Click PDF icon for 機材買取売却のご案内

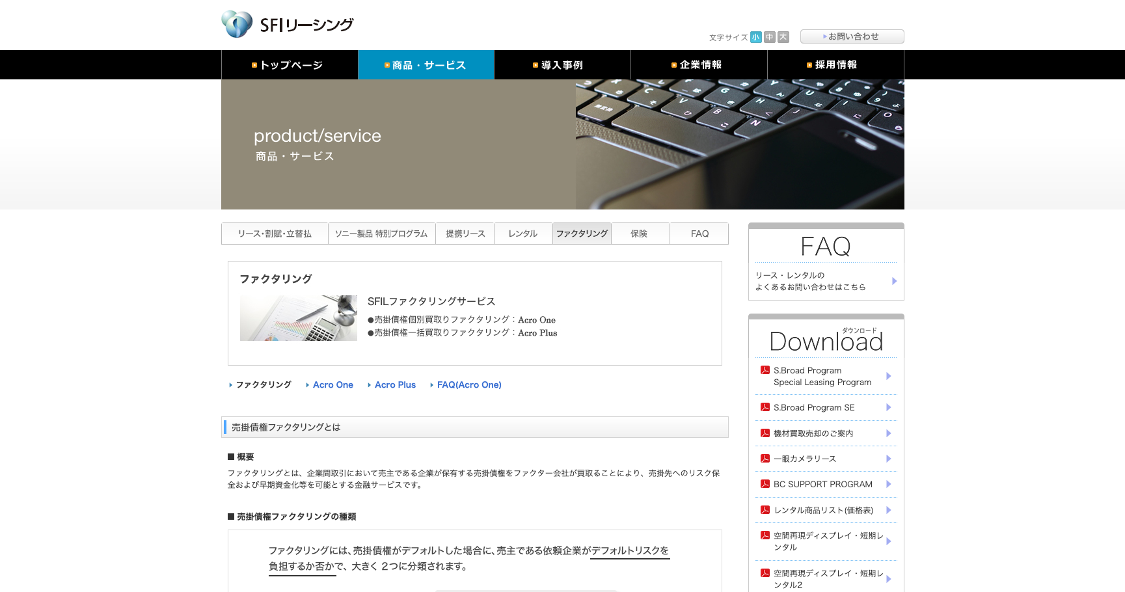[x=765, y=433]
